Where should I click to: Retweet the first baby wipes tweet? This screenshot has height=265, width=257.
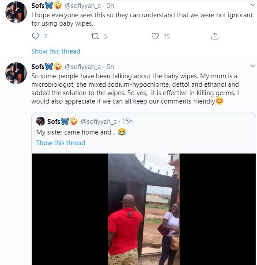tap(95, 36)
